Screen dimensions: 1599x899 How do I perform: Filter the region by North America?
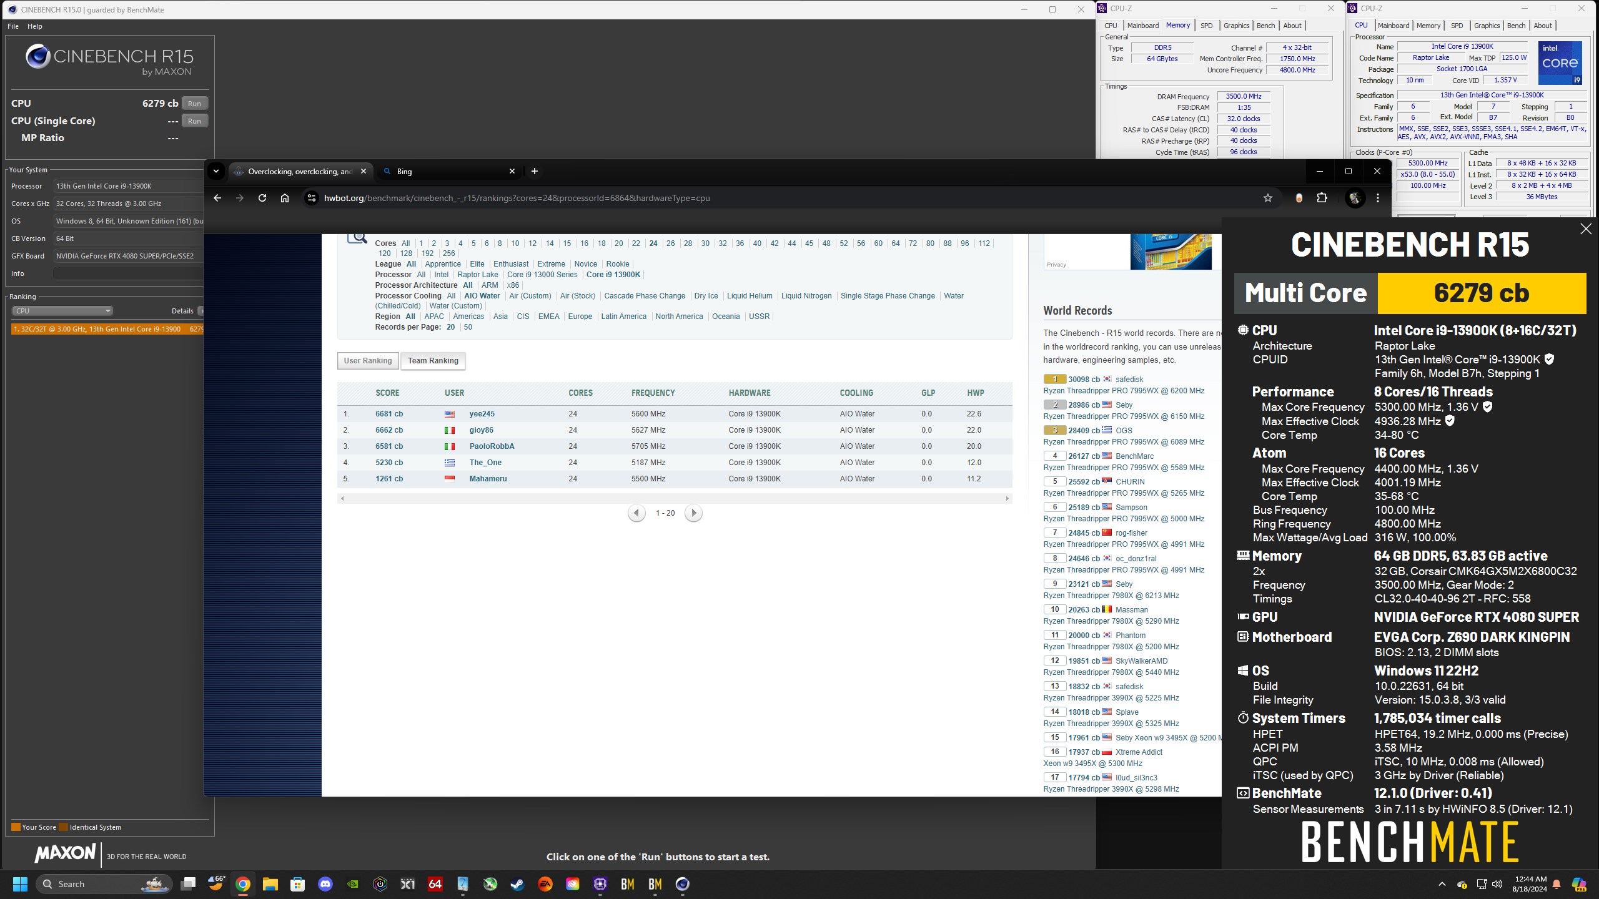(679, 317)
